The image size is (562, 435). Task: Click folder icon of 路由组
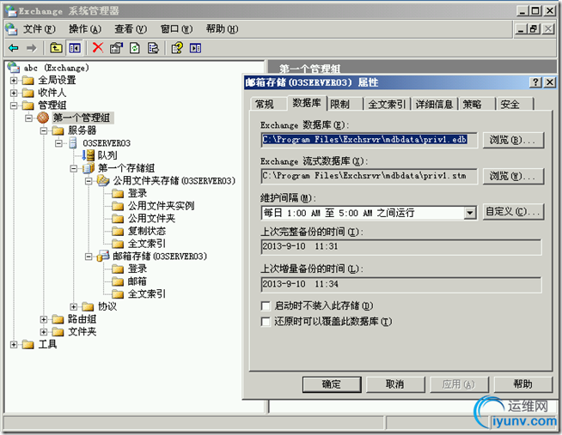58,319
